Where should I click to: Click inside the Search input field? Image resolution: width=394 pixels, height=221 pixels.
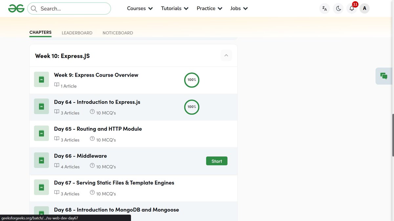coord(69,9)
